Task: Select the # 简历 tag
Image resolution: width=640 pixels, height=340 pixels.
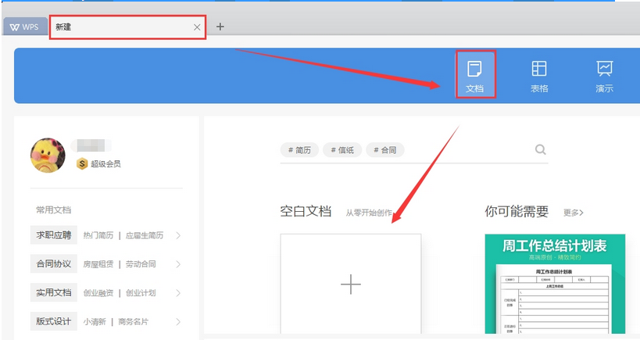Action: point(300,150)
